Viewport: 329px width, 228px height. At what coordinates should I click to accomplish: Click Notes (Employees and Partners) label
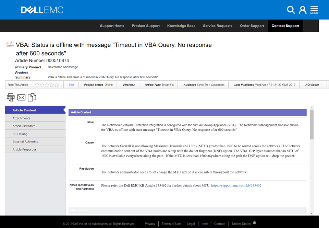[82, 187]
